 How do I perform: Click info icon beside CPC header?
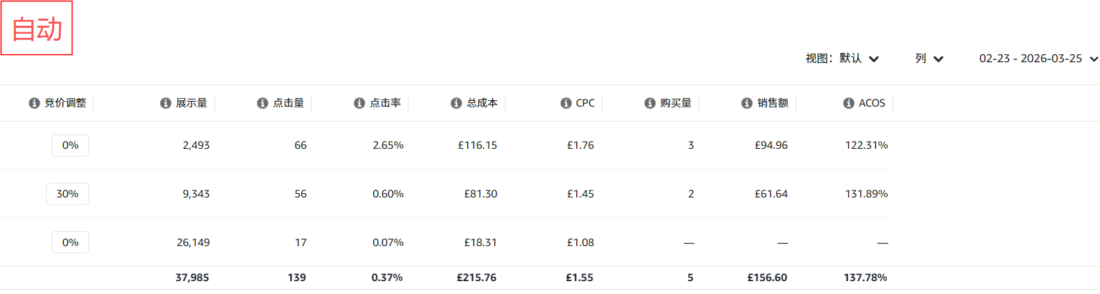[x=565, y=103]
